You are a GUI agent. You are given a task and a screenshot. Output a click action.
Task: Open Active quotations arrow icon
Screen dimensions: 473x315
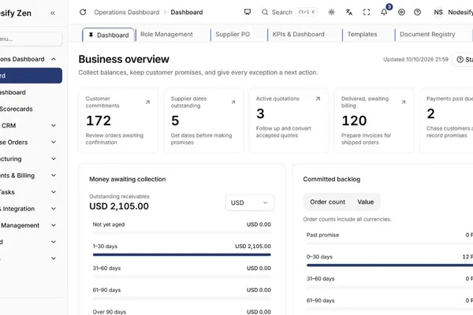coord(318,98)
